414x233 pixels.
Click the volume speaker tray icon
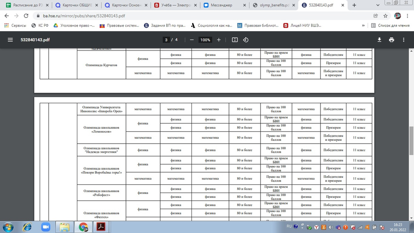tap(331, 227)
